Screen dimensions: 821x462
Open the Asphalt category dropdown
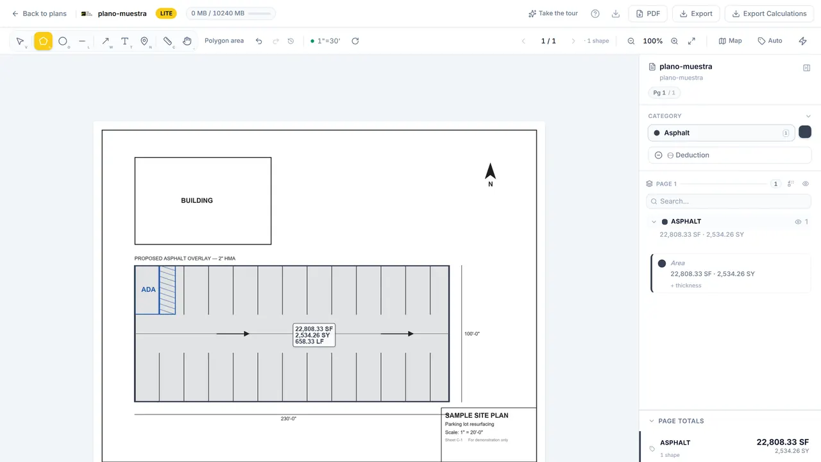click(x=722, y=133)
